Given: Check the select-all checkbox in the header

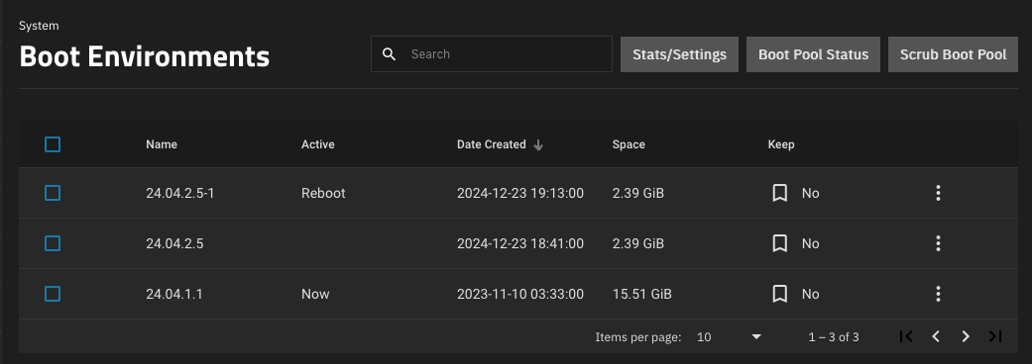Looking at the screenshot, I should (53, 143).
